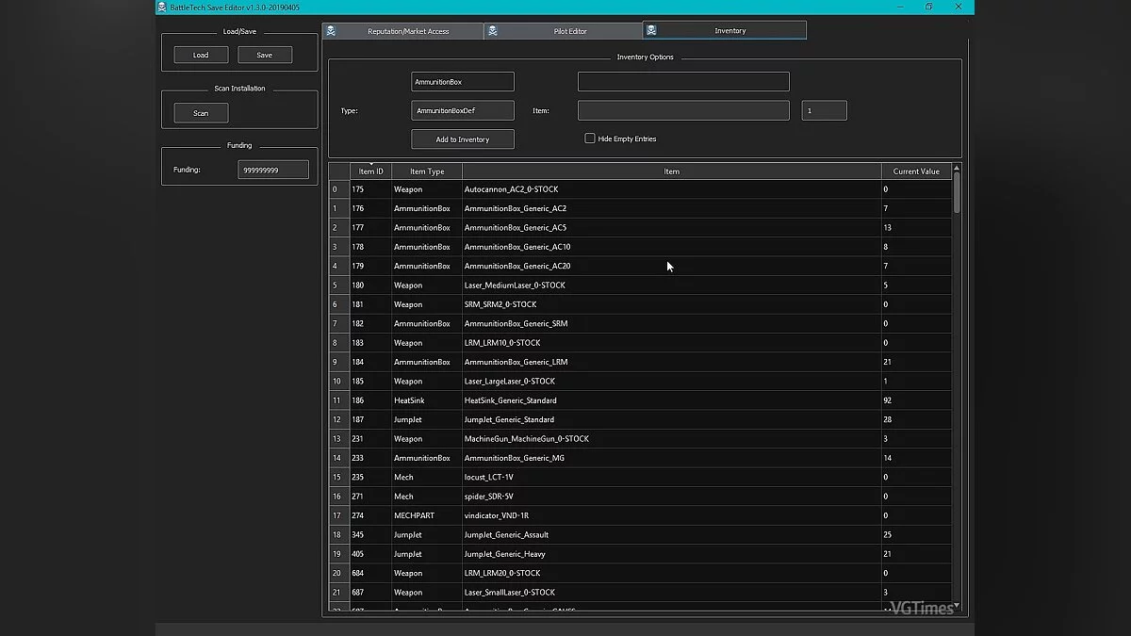Viewport: 1131px width, 636px height.
Task: Enable the Hide Empty Entries checkbox
Action: point(590,139)
